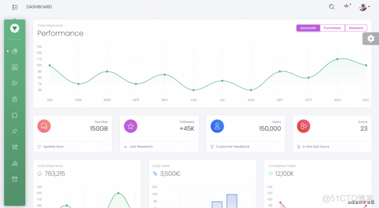Click the Update Now link
Image resolution: width=379 pixels, height=208 pixels.
coord(53,146)
